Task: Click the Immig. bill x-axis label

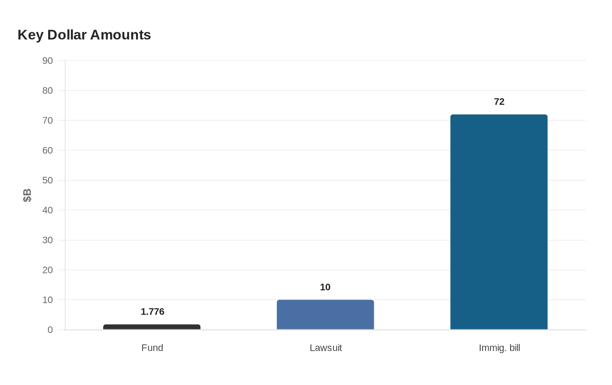Action: tap(499, 348)
